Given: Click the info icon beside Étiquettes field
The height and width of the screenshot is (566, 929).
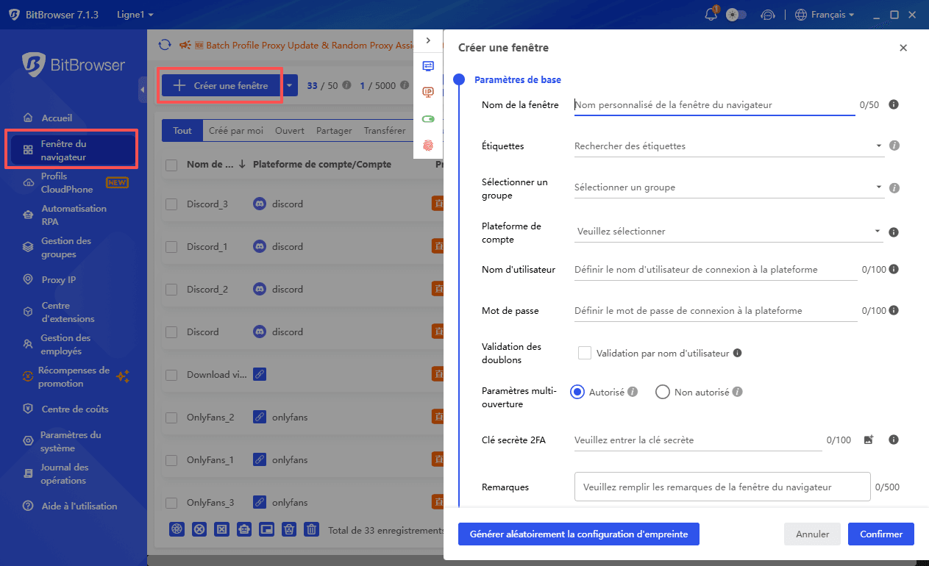Looking at the screenshot, I should pos(894,146).
